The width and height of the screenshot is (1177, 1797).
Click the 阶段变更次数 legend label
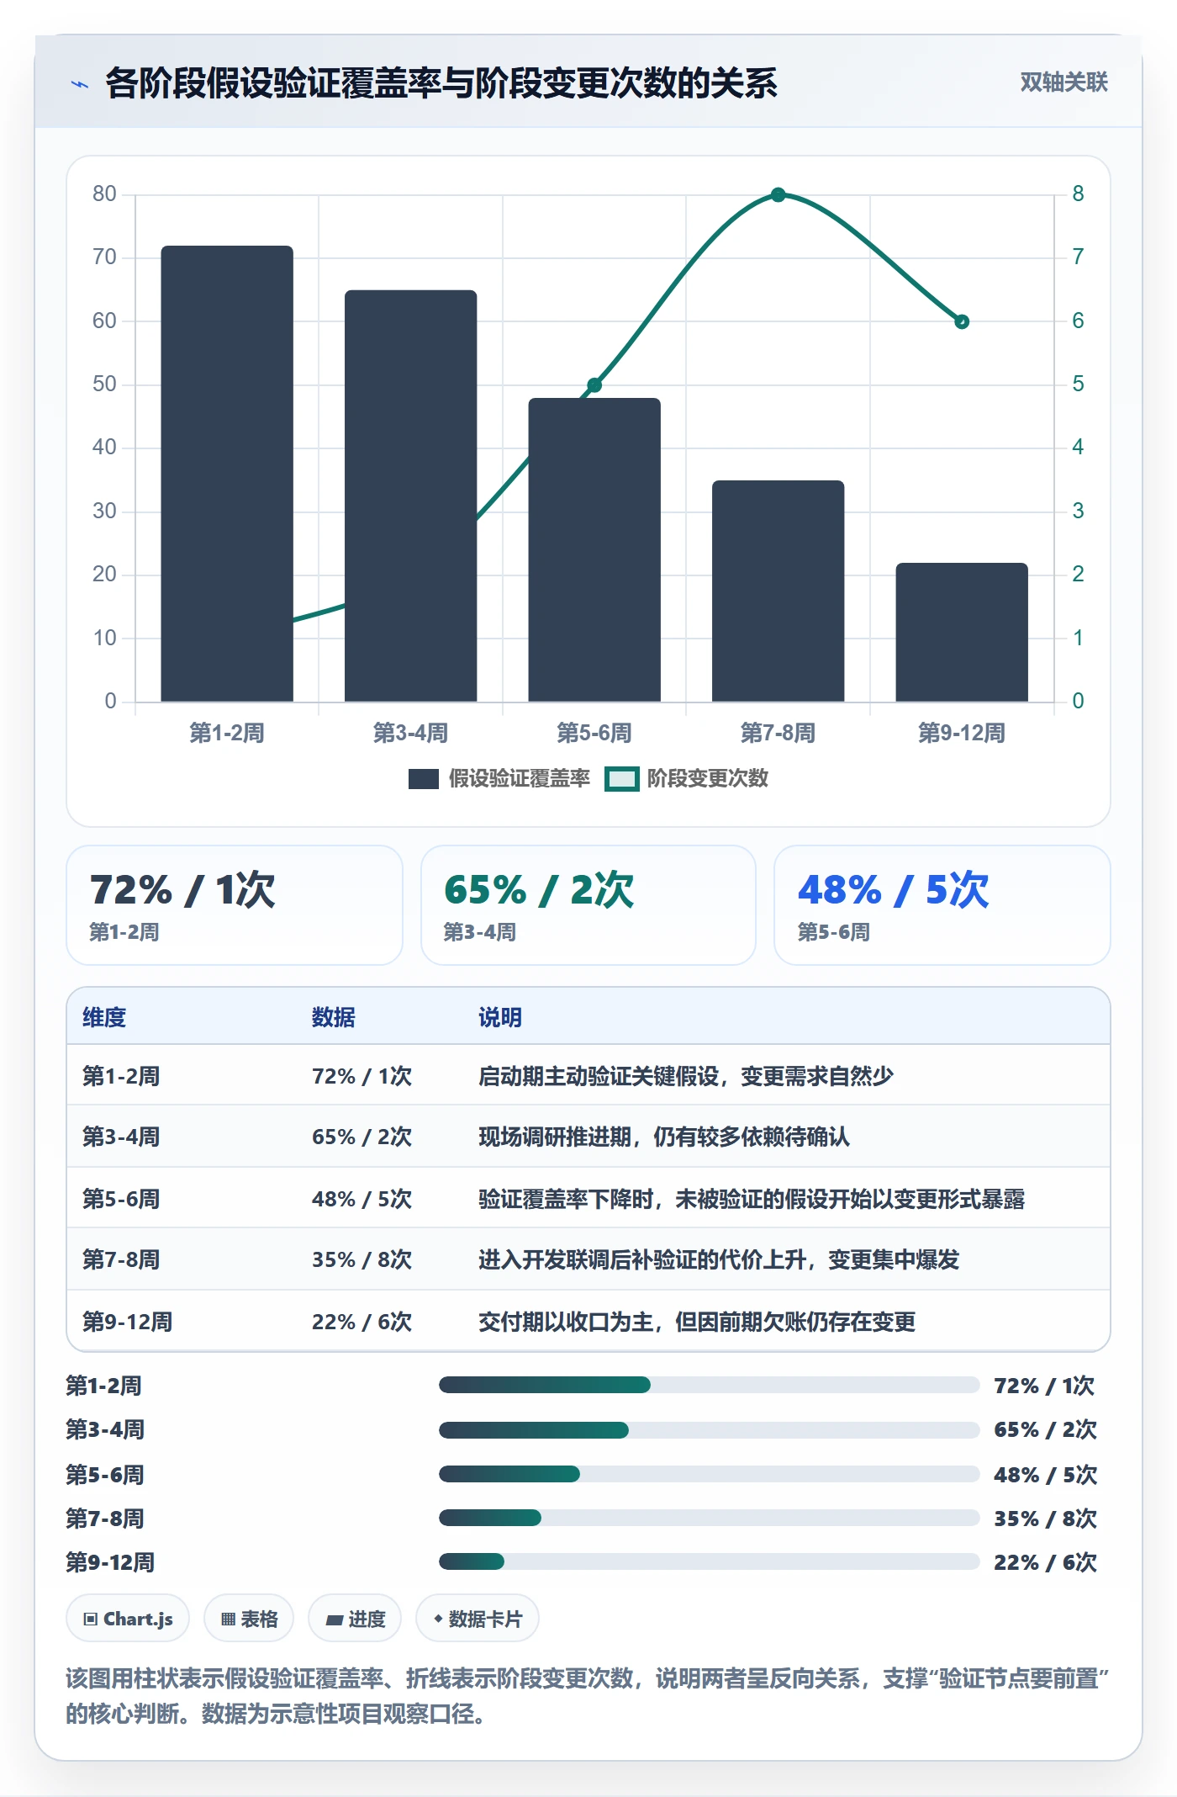[707, 779]
